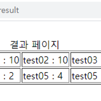Click the colon in the test02 : 10 cell
Image resolution: width=101 pixels, height=101 pixels.
(x=53, y=61)
